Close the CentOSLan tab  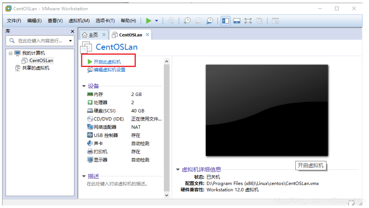pos(147,35)
